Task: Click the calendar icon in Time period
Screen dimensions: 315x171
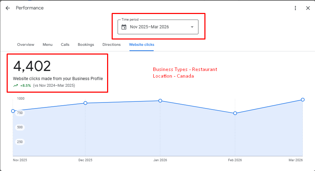Action: (x=124, y=27)
